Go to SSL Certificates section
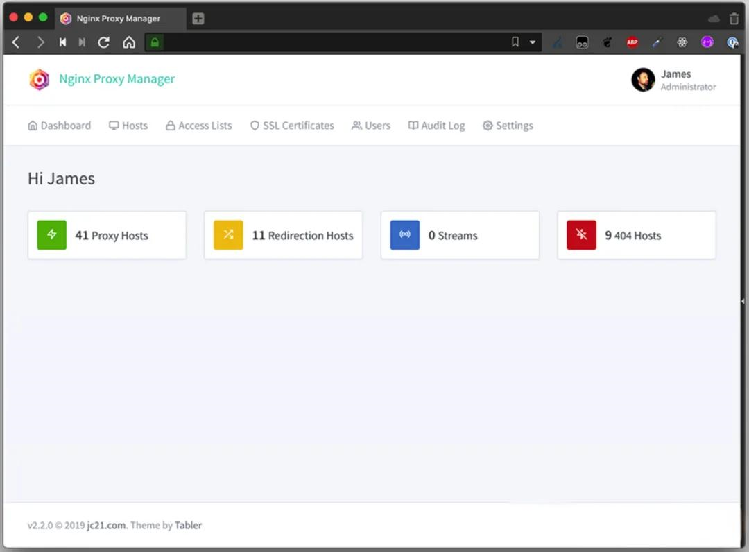Image resolution: width=749 pixels, height=552 pixels. (x=292, y=126)
